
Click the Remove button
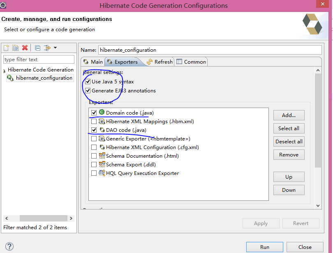[289, 155]
